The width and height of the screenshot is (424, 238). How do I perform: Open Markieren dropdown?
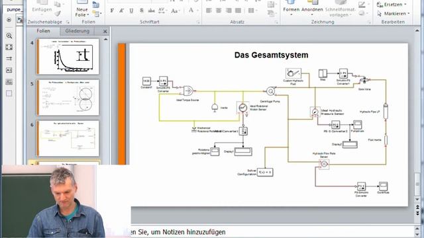(394, 13)
